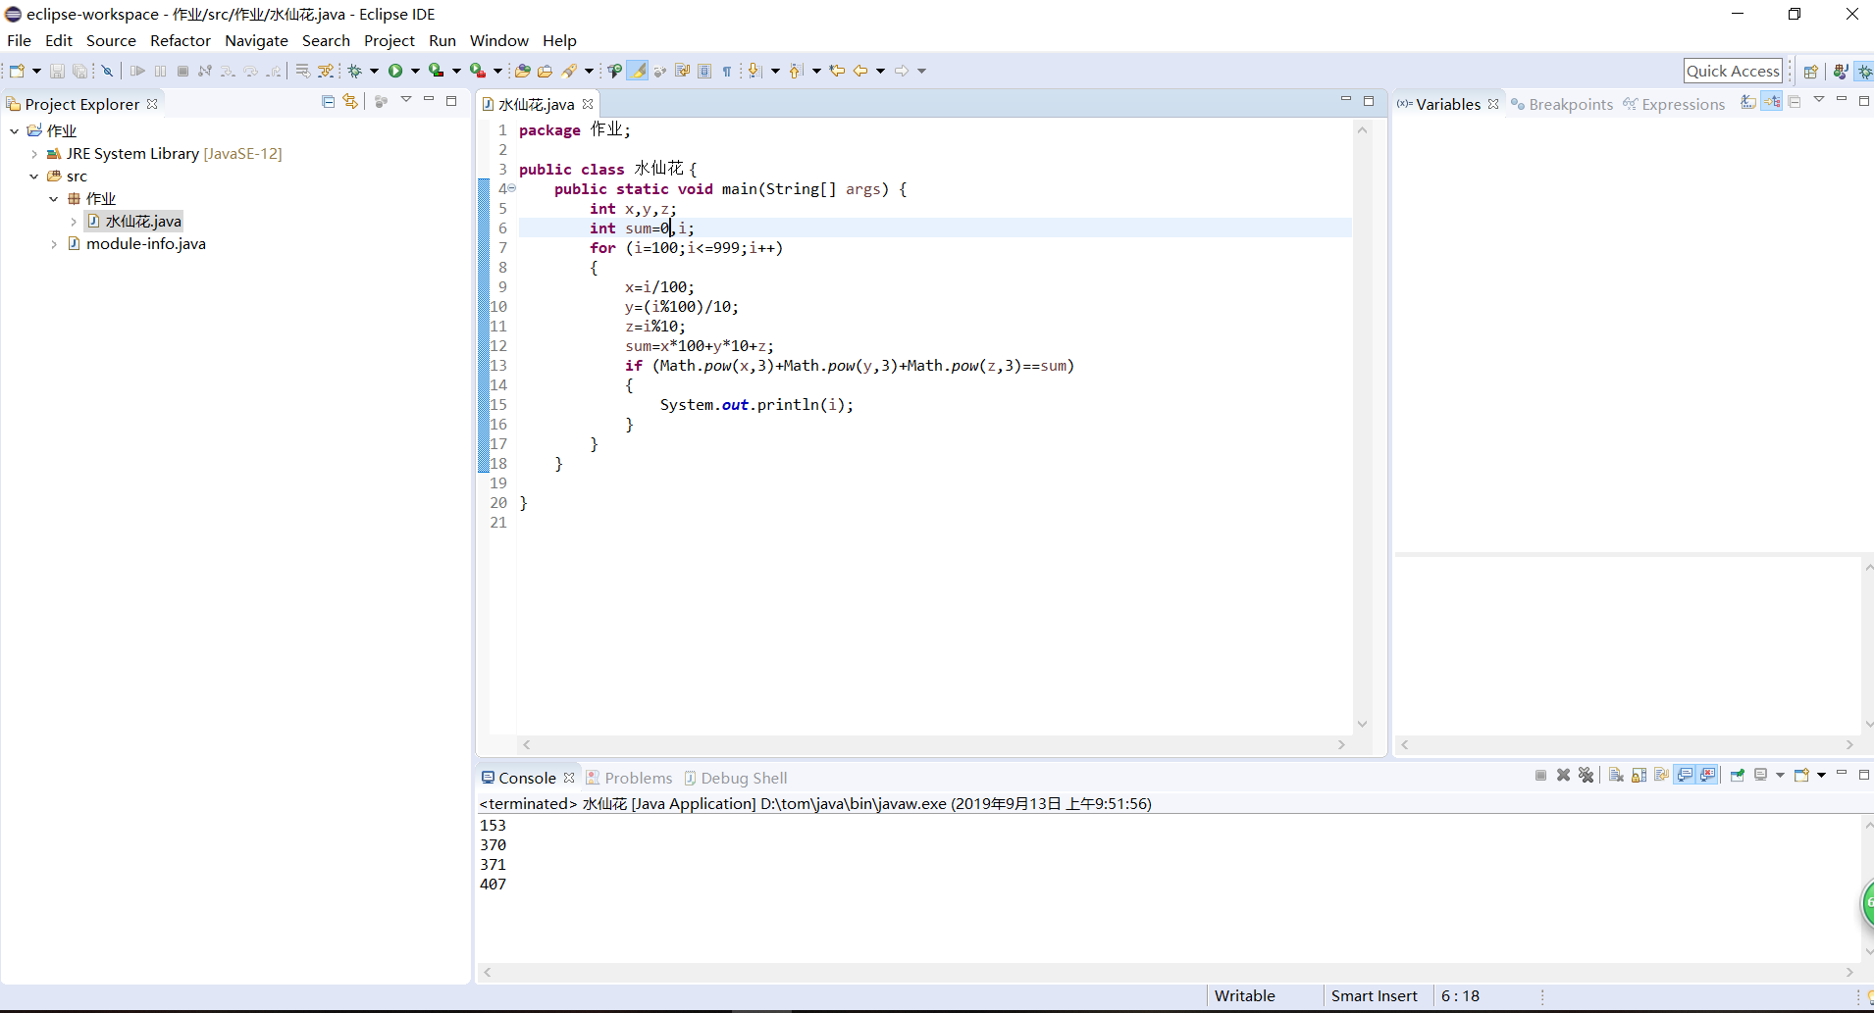The image size is (1874, 1013).
Task: Click Clear Console icon
Action: coord(1616,775)
